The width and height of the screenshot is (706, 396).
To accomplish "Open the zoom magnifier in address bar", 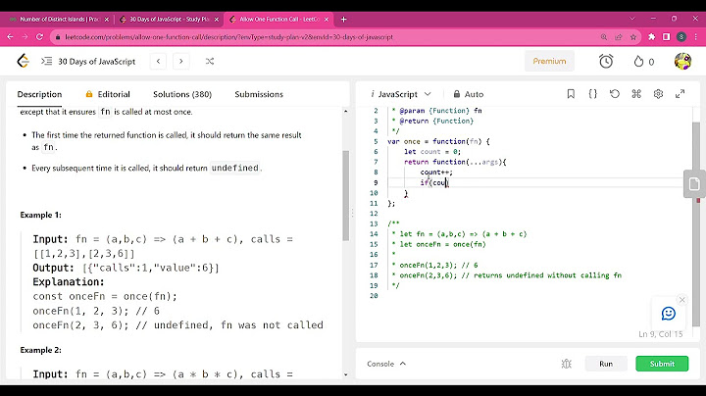I will (x=604, y=37).
